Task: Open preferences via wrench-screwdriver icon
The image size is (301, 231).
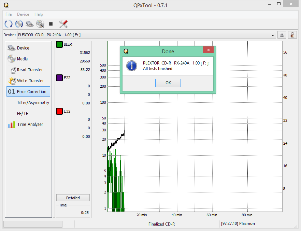Action: [x=63, y=24]
